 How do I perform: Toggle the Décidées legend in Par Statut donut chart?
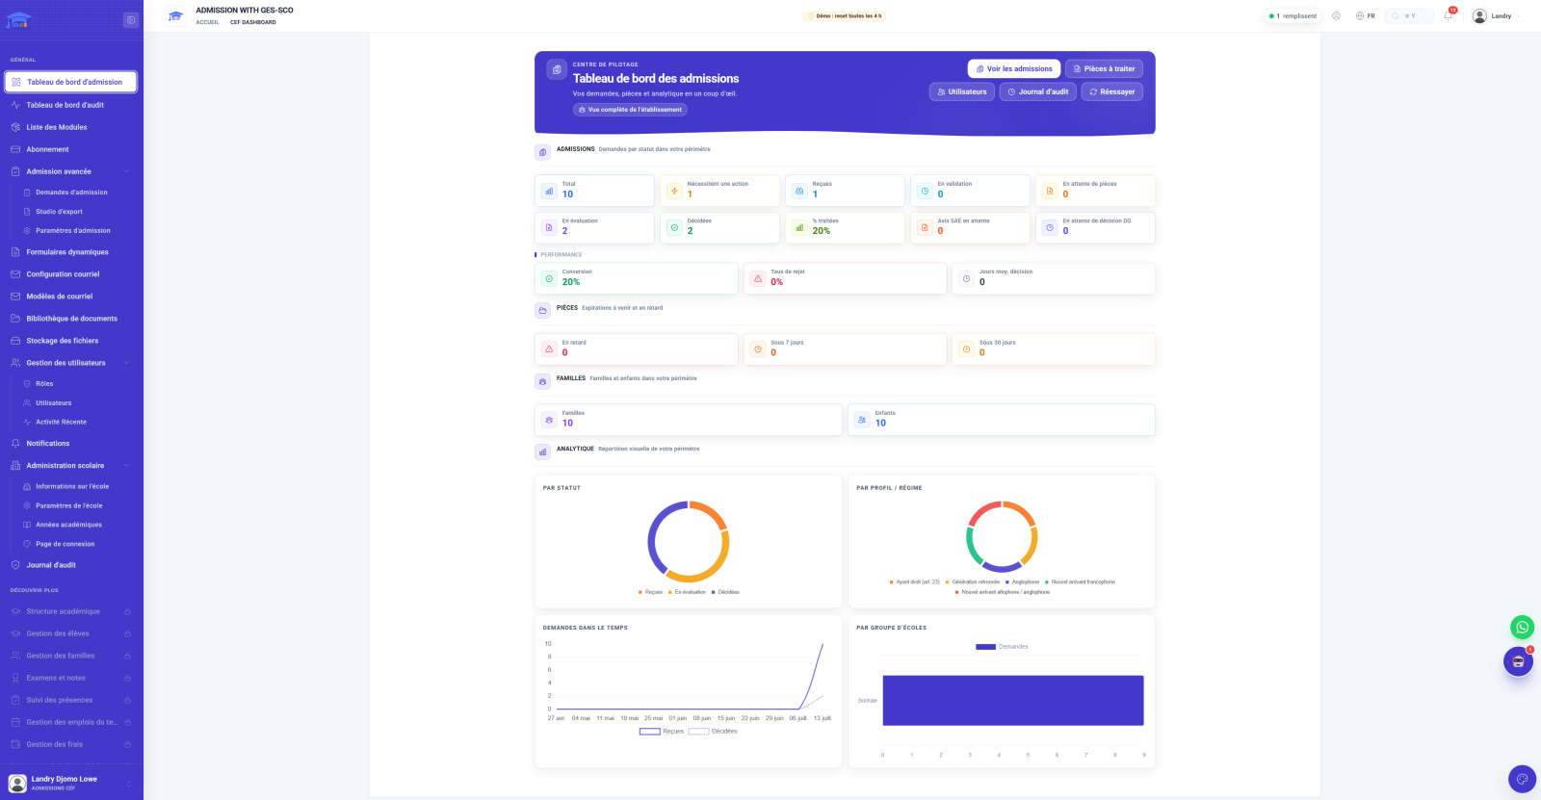click(x=725, y=592)
